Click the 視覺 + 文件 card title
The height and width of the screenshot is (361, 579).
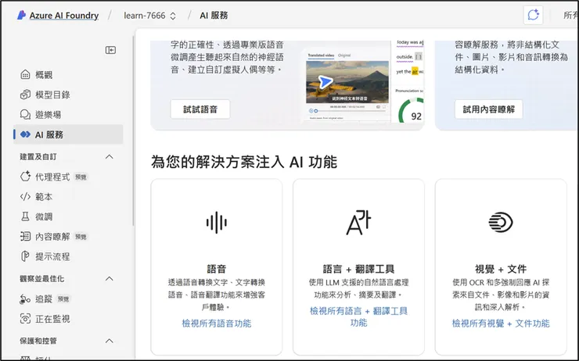[x=501, y=269]
